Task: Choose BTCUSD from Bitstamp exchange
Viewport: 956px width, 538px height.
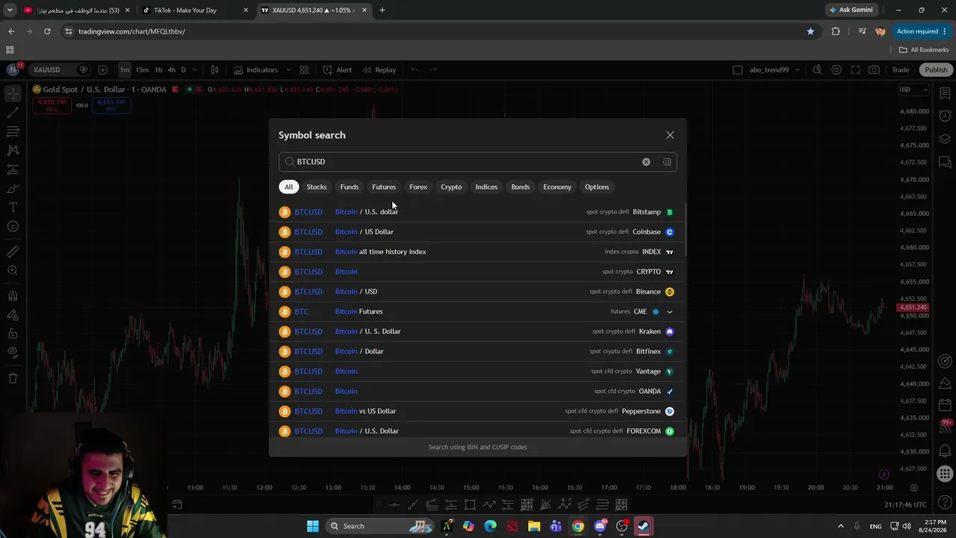Action: (477, 212)
